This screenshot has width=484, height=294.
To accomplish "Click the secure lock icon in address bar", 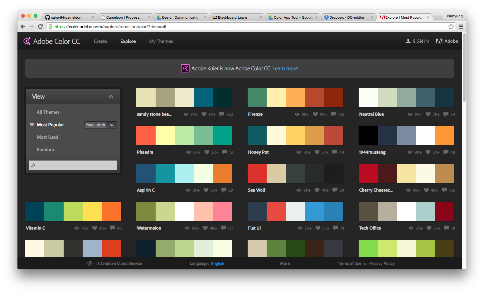I will tap(50, 26).
